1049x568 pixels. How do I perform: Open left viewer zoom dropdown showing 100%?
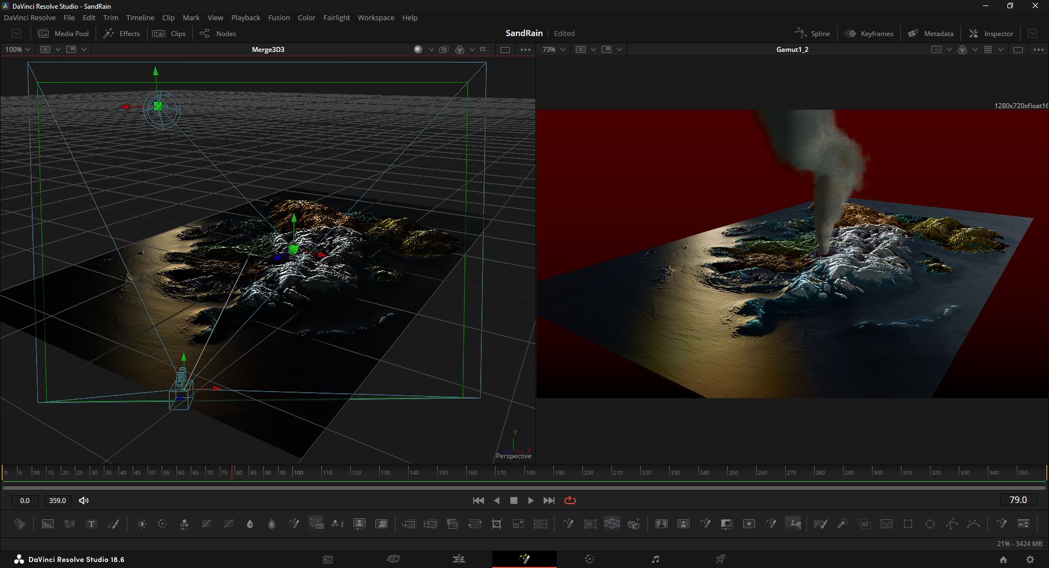click(x=18, y=49)
